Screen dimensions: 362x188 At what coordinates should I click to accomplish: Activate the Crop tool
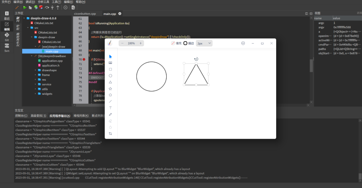point(110,134)
